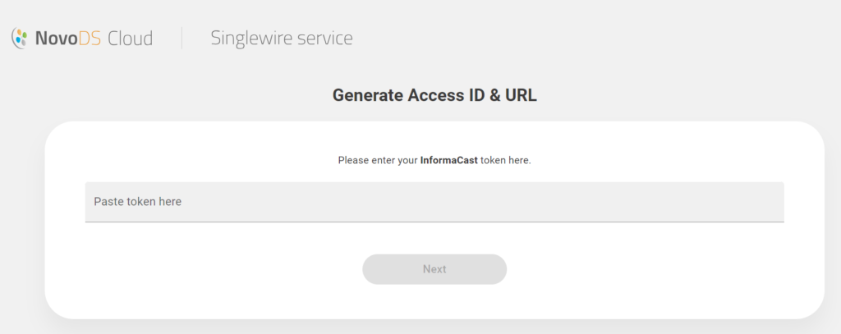
Task: Focus the Paste token here field
Action: [434, 202]
